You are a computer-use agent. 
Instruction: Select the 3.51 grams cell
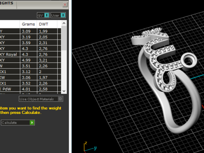(28, 66)
